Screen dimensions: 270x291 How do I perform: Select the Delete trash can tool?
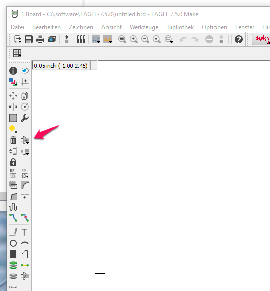click(x=13, y=140)
